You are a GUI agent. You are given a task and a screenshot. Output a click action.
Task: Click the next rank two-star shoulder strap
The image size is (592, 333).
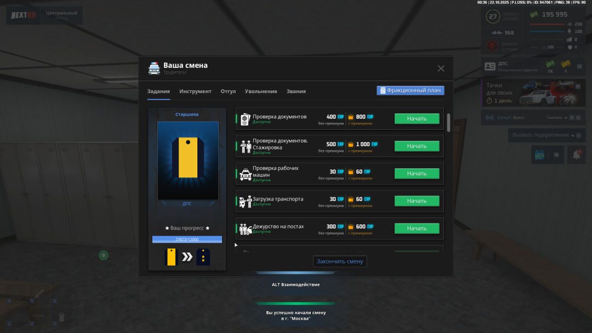point(203,257)
